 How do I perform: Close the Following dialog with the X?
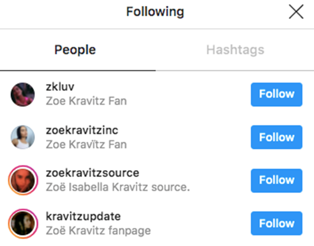pyautogui.click(x=296, y=12)
